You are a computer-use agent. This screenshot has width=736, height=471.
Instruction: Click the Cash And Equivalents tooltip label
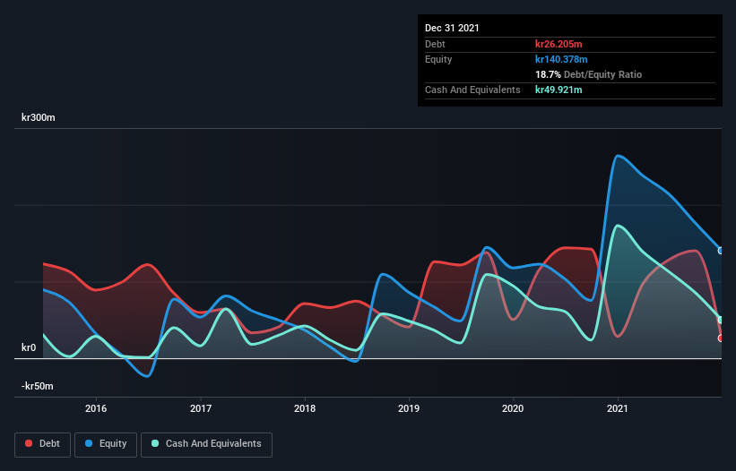[x=472, y=90]
